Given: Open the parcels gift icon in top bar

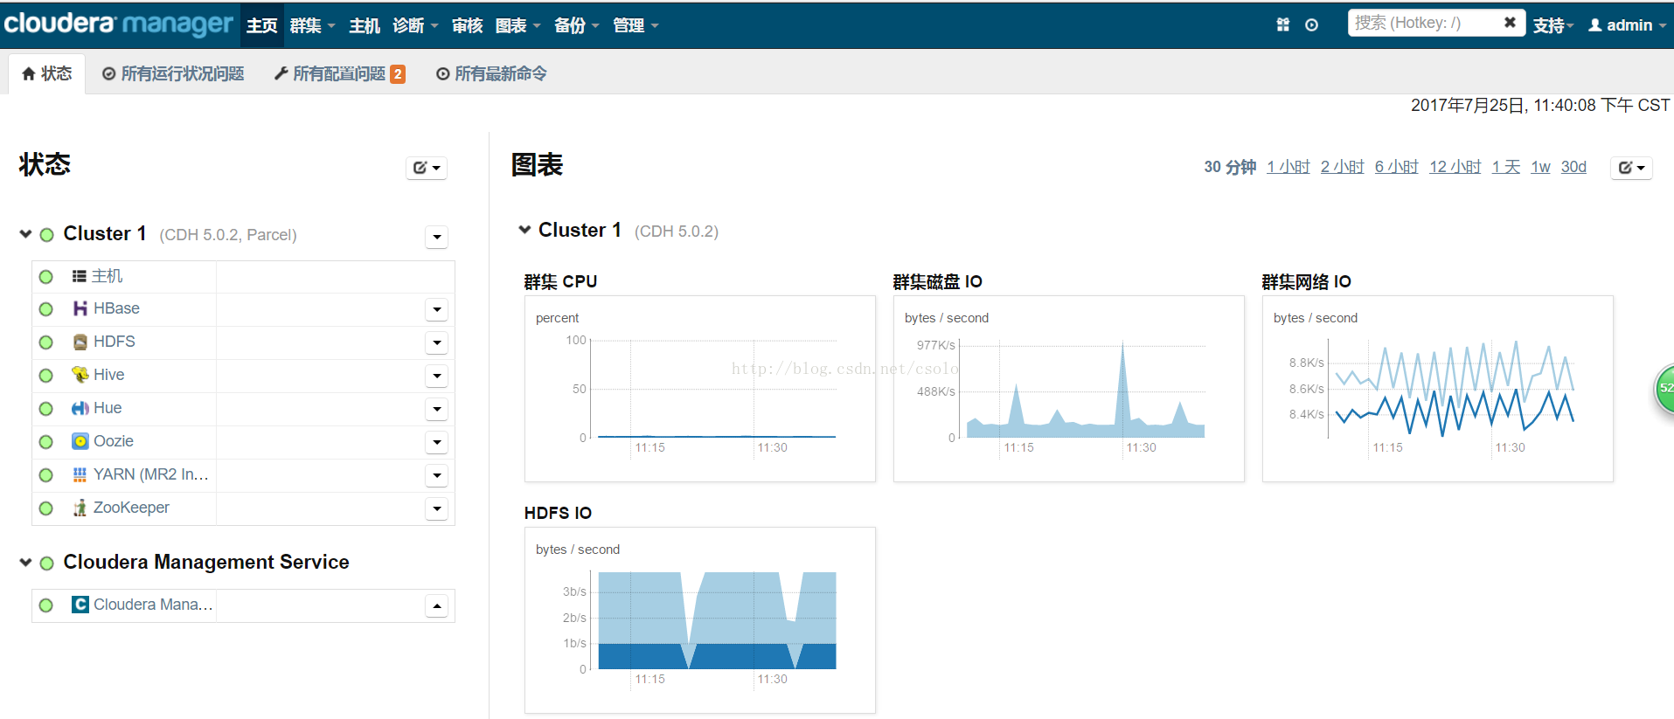Looking at the screenshot, I should 1283,24.
